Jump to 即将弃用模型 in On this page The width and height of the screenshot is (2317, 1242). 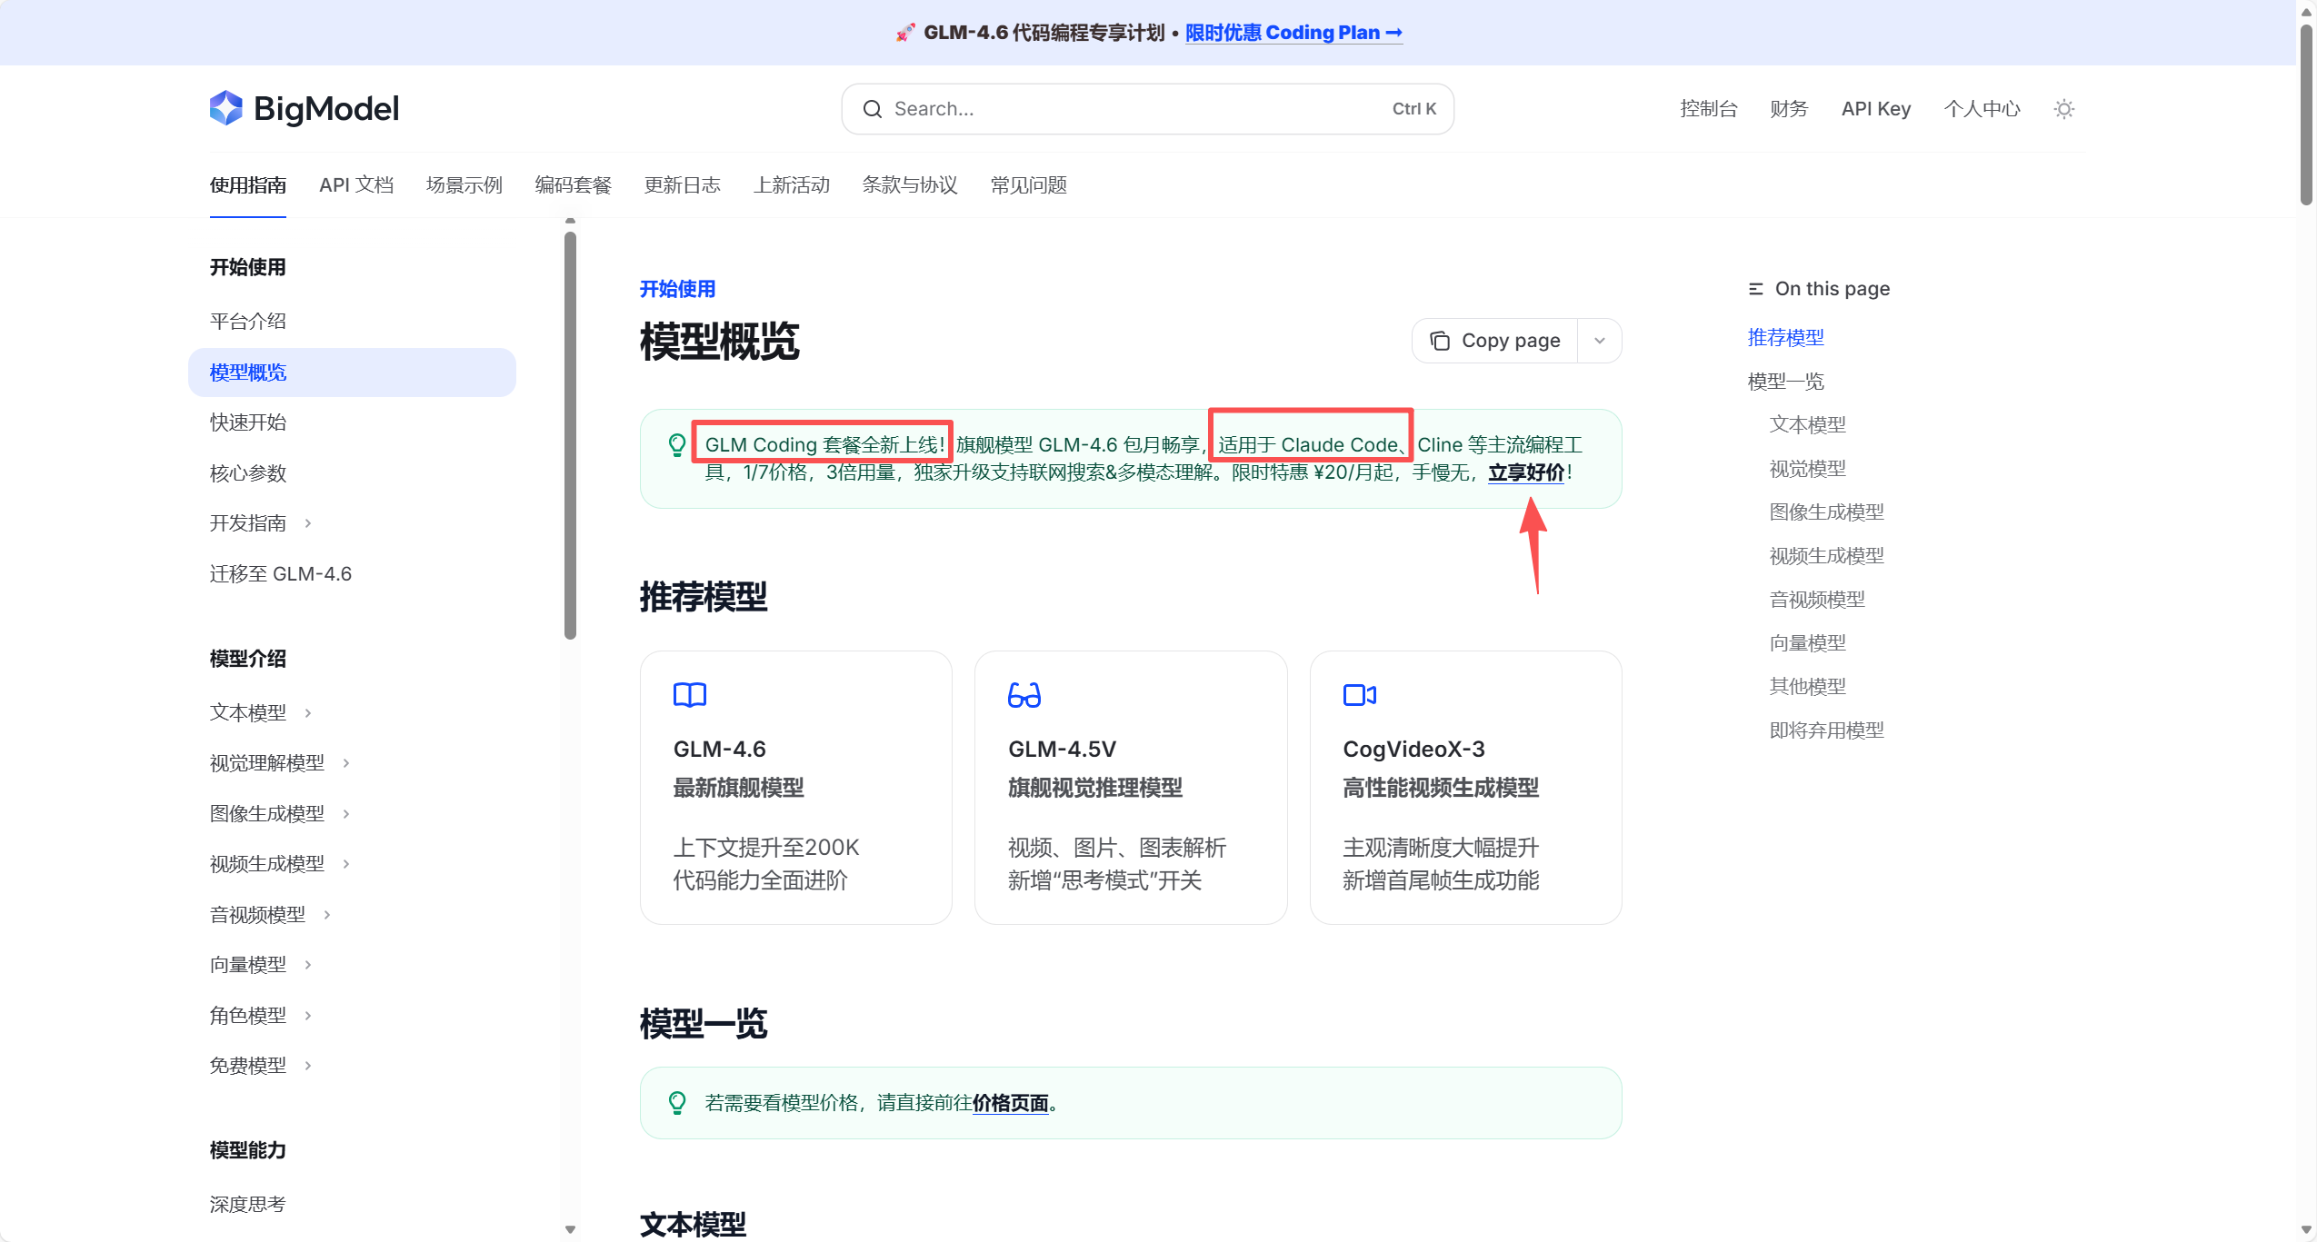coord(1826,730)
